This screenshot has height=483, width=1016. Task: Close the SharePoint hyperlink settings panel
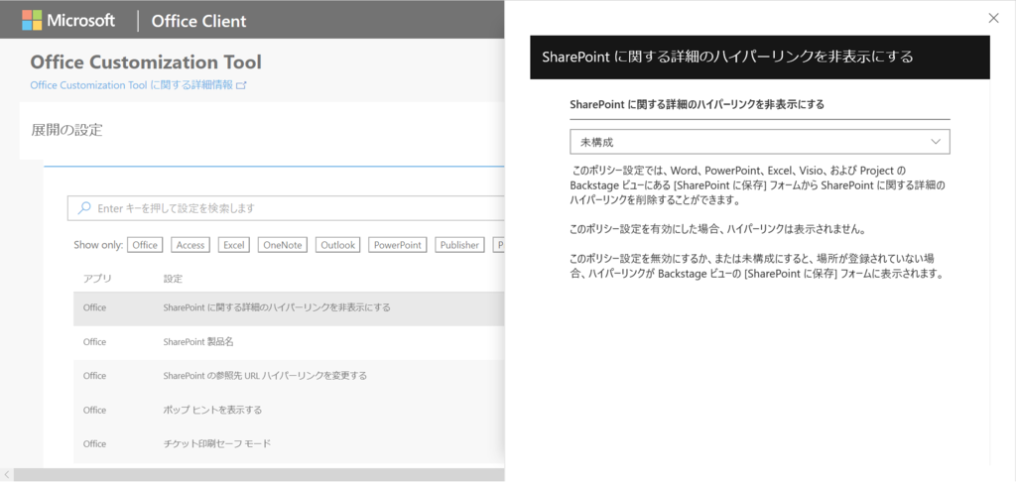click(993, 18)
